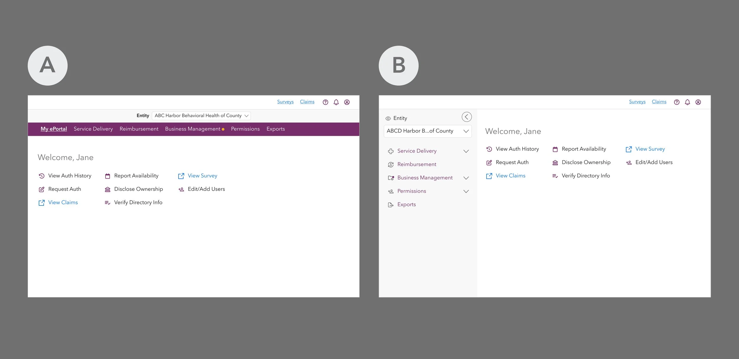
Task: Open user profile icon in layout A header
Action: [347, 102]
